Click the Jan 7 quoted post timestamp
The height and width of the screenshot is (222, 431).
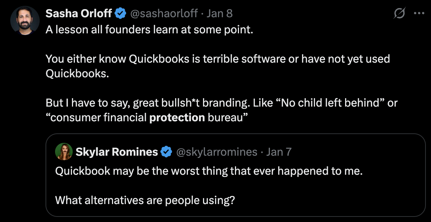pyautogui.click(x=279, y=152)
